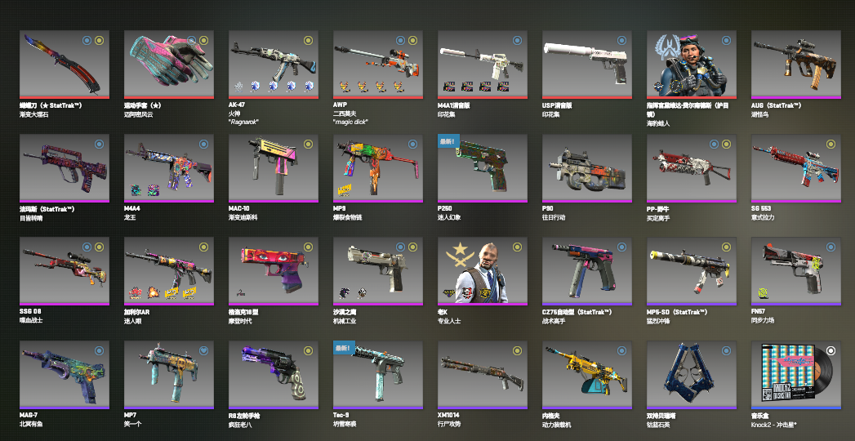855x441 pixels.
Task: Open the agent 老K item thumbnail
Action: pyautogui.click(x=483, y=270)
